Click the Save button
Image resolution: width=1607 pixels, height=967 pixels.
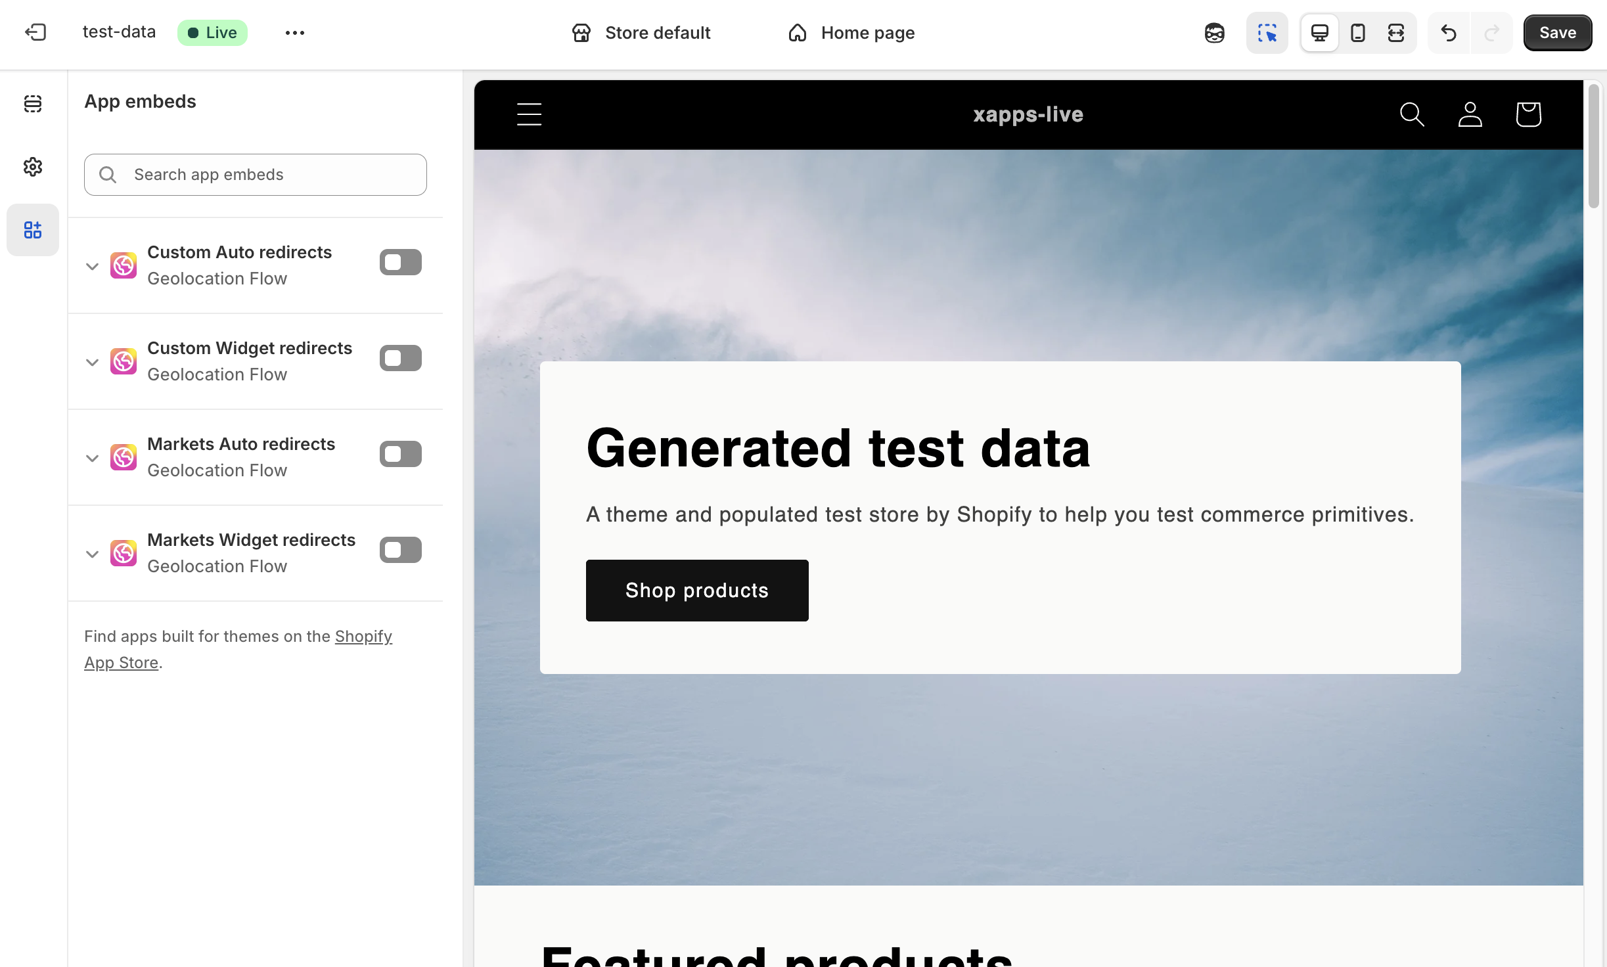(1557, 32)
